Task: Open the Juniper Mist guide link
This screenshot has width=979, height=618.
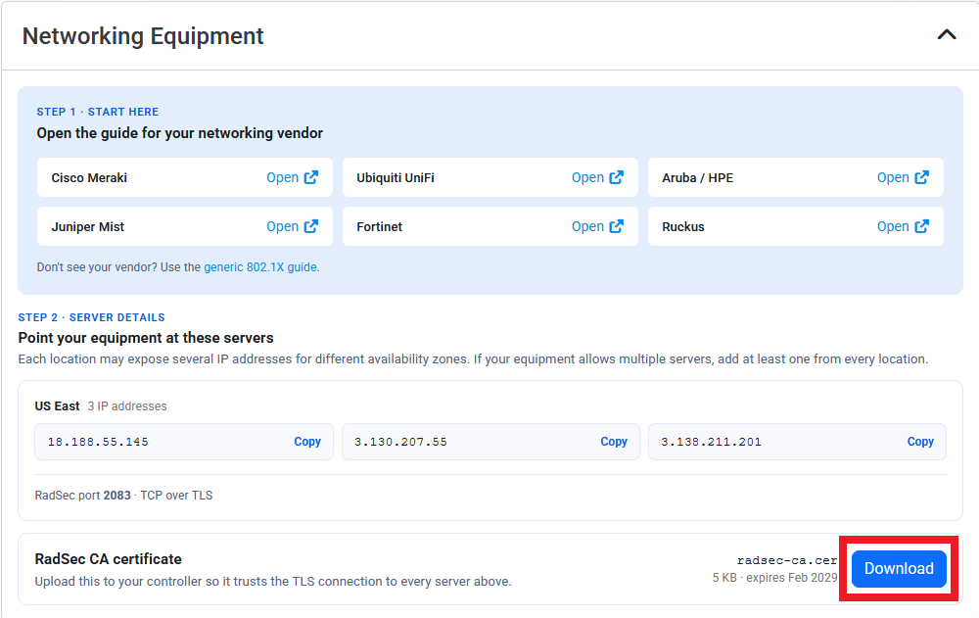Action: tap(282, 226)
